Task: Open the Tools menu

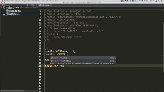Action: tap(43, 1)
